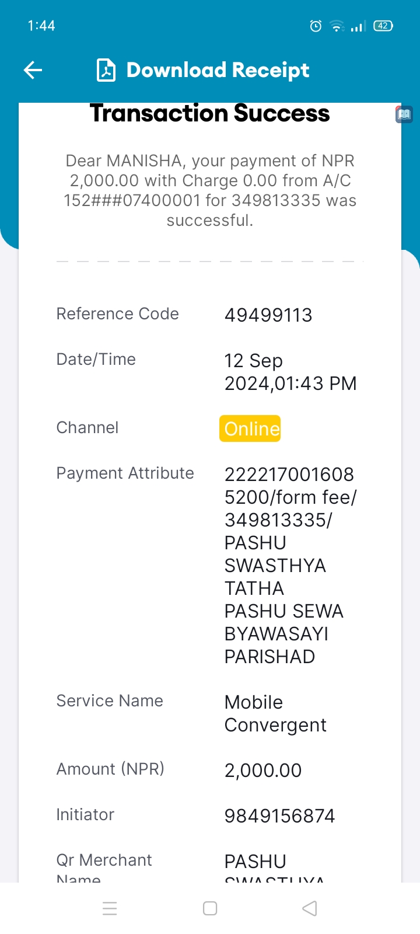This screenshot has height=934, width=420.
Task: Tap the battery indicator showing 42
Action: 383,26
